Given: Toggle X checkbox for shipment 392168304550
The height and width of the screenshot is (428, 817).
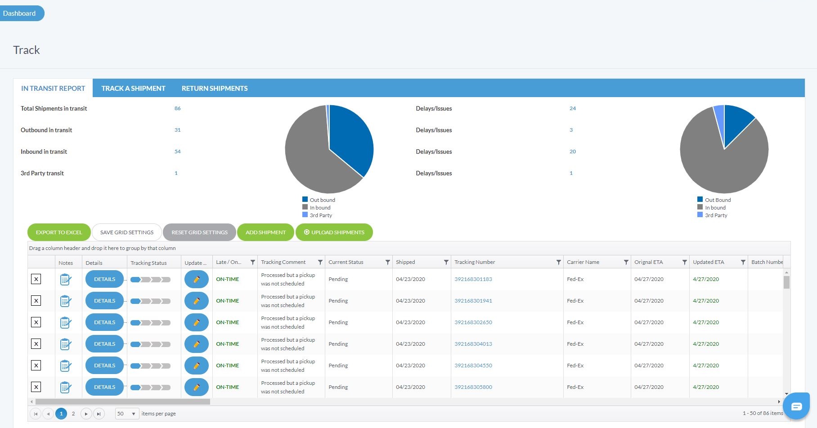Looking at the screenshot, I should click(36, 366).
